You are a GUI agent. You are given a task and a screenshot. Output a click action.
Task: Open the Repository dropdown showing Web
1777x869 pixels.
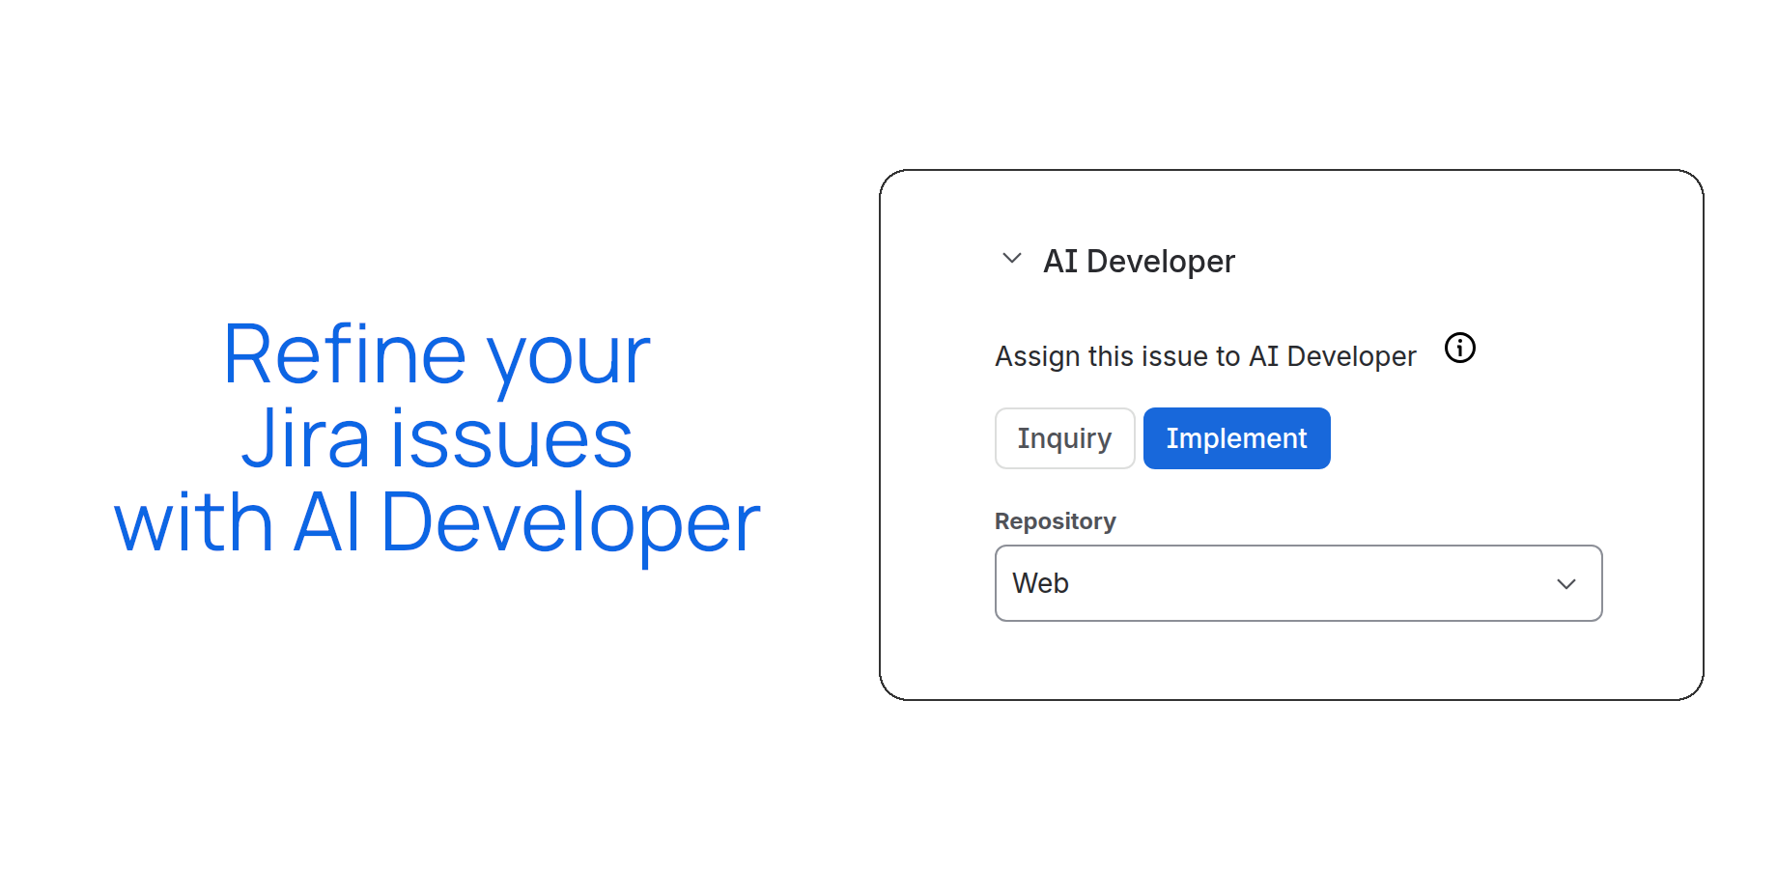tap(1298, 583)
